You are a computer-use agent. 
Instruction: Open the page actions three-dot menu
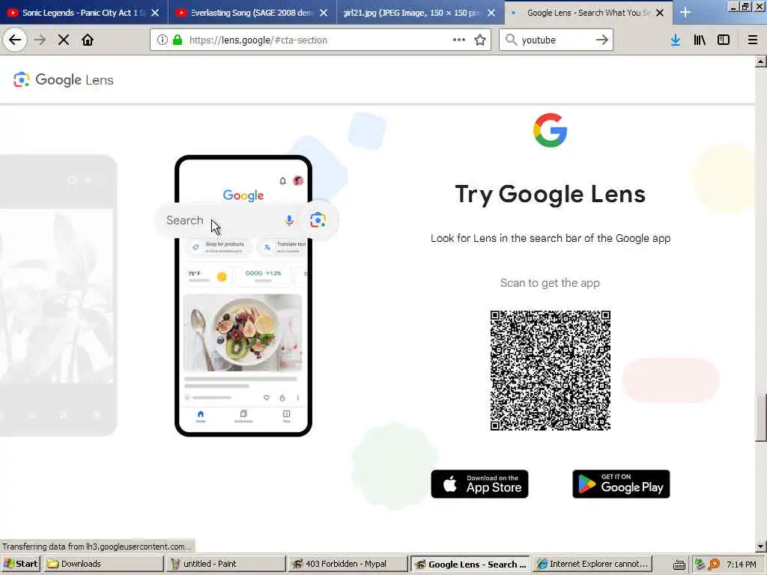[459, 40]
